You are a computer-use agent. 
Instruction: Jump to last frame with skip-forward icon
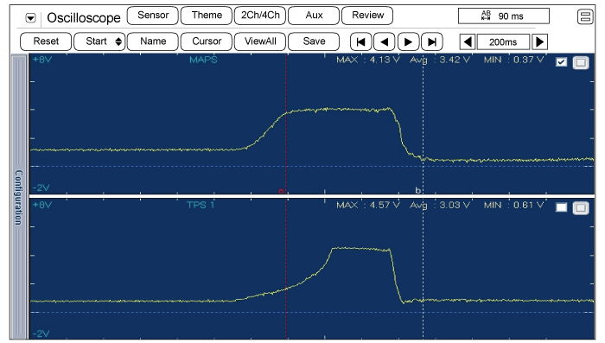point(432,41)
